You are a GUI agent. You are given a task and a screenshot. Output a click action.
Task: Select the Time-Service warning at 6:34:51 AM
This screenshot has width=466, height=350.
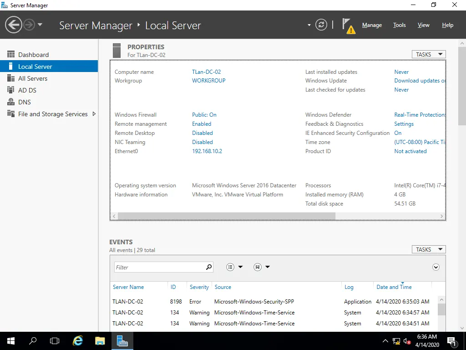(x=274, y=323)
